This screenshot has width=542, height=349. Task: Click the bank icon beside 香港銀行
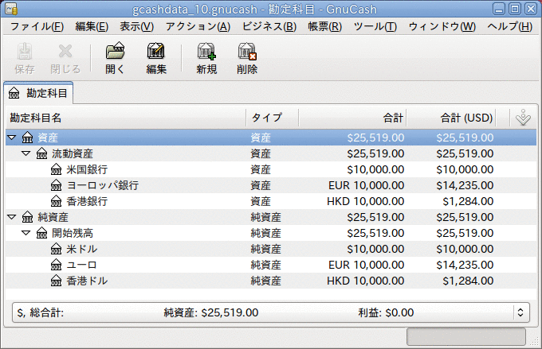coord(57,201)
